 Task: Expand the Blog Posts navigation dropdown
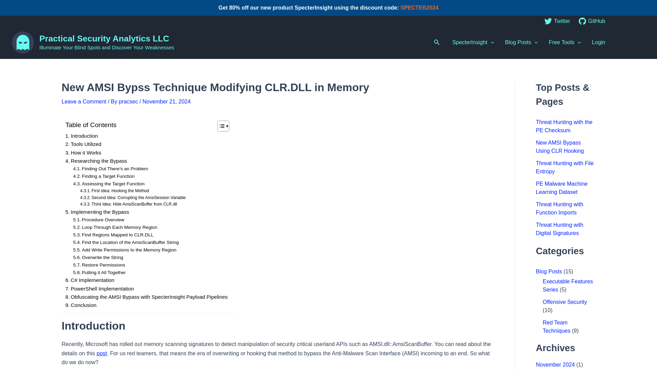tap(521, 42)
